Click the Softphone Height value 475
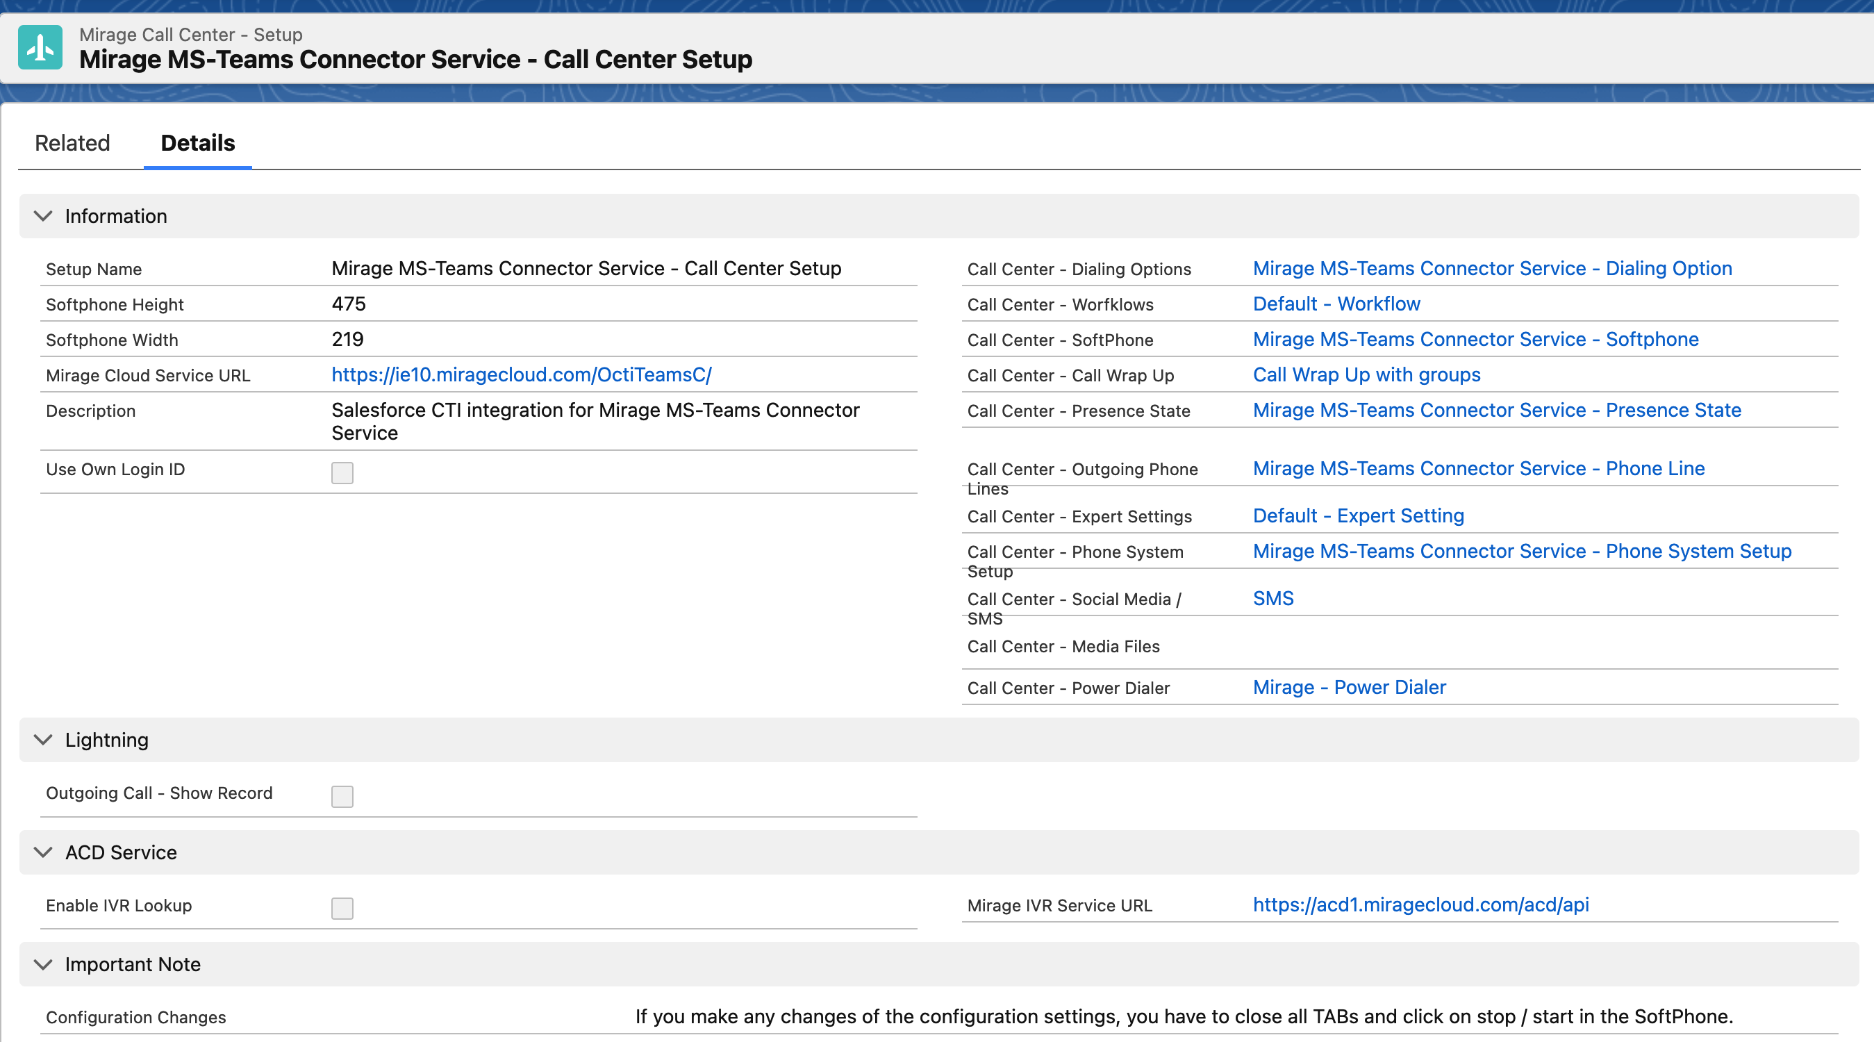The height and width of the screenshot is (1042, 1874). coord(349,304)
